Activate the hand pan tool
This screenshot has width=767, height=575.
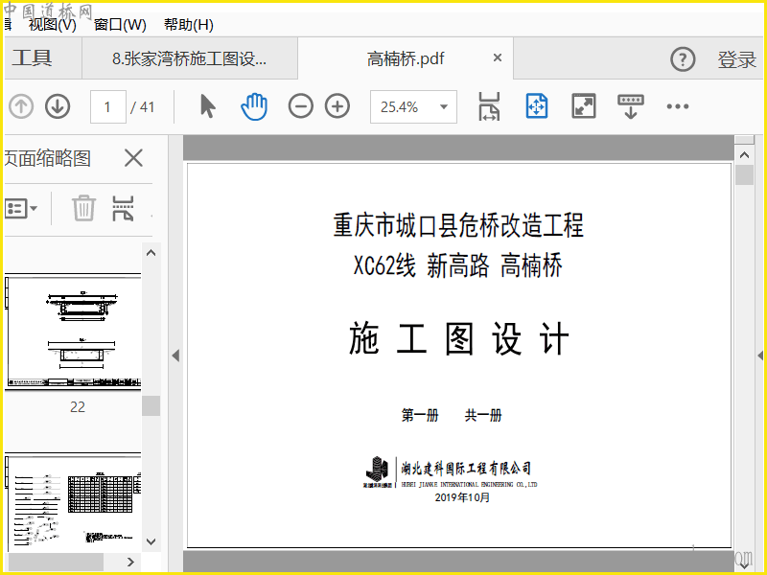click(x=254, y=106)
